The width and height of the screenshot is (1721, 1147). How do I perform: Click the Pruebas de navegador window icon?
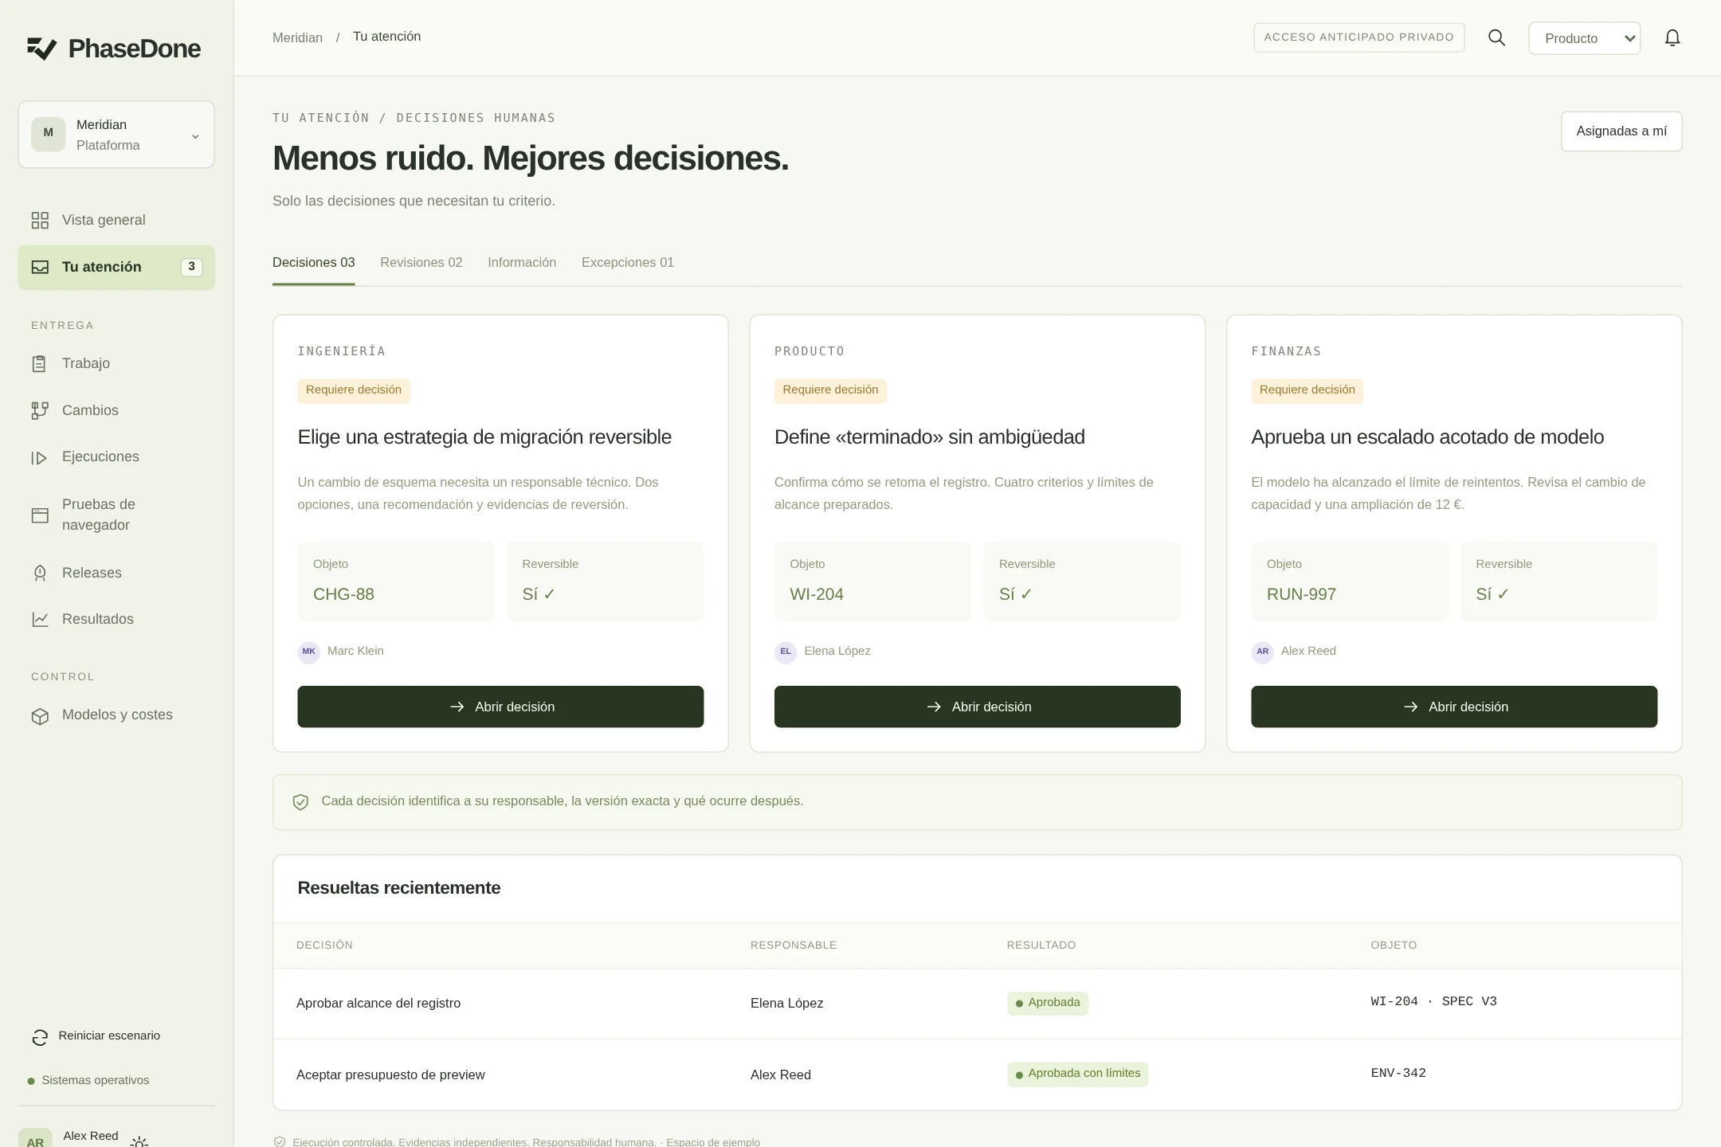click(x=40, y=515)
